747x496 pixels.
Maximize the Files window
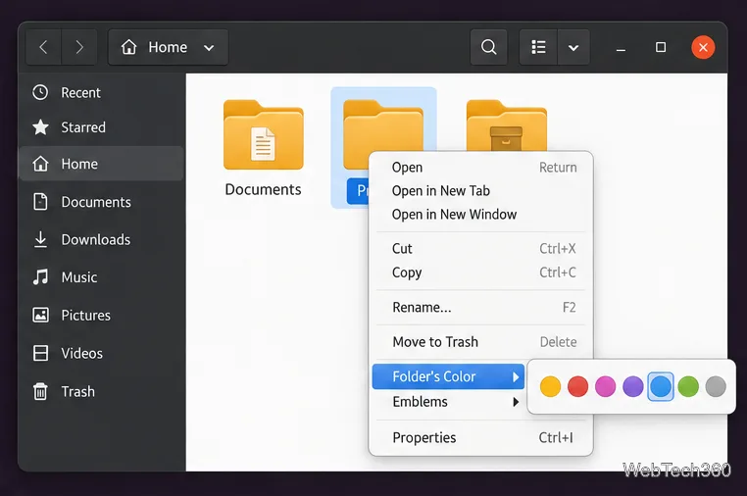tap(661, 47)
